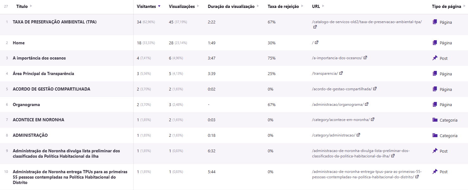Click Categoria folder icon for ACONTECE EM NORONHA

(x=435, y=120)
